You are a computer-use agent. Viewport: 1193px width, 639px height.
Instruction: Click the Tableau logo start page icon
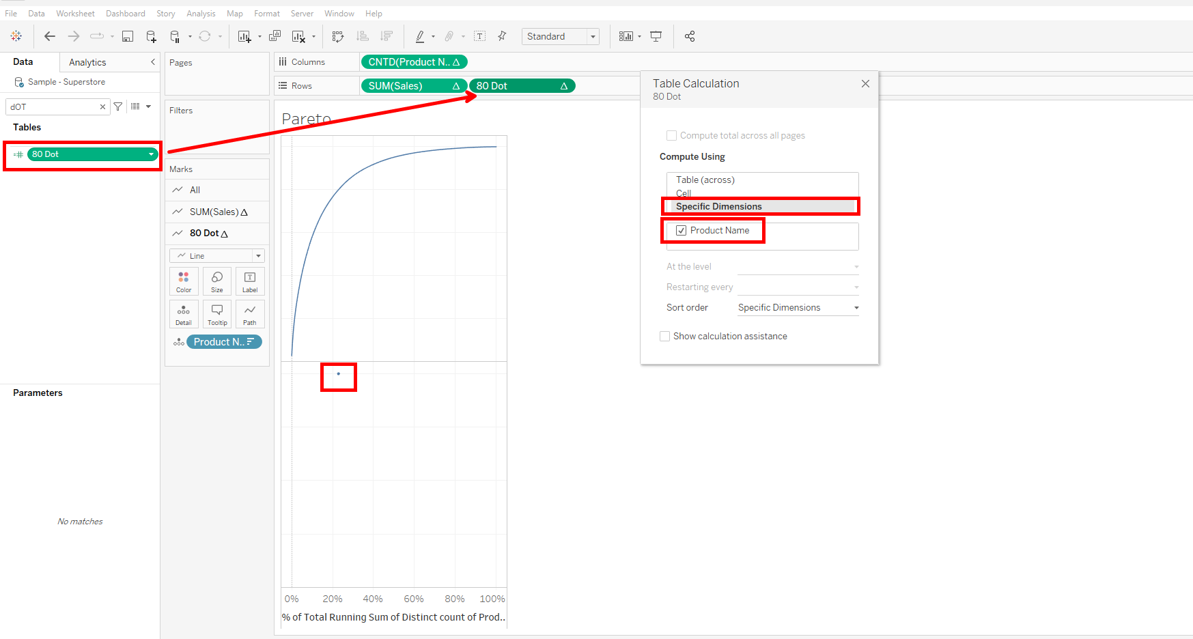(x=16, y=36)
